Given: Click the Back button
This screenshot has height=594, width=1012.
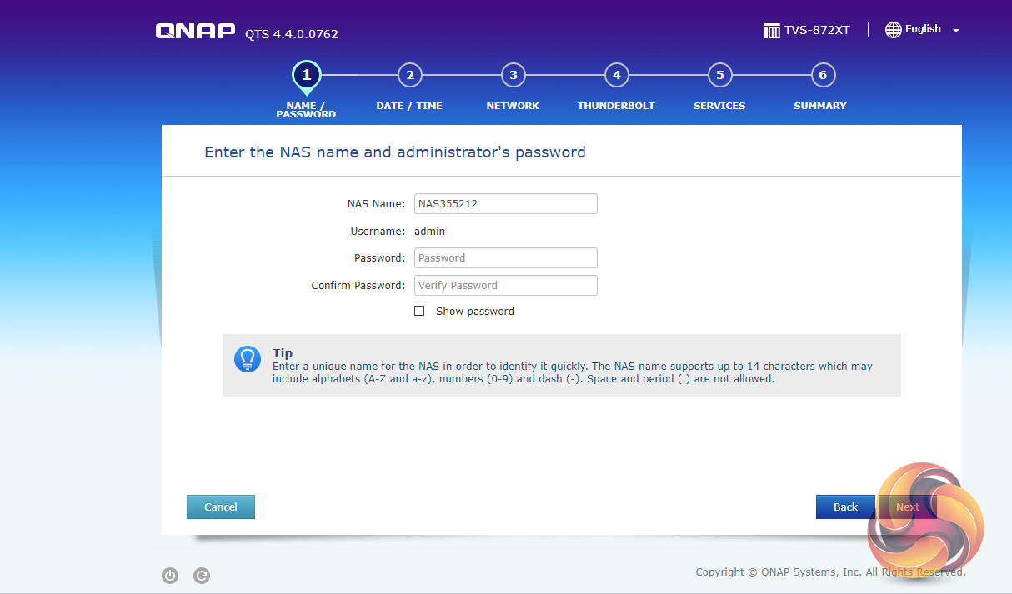Looking at the screenshot, I should (845, 507).
